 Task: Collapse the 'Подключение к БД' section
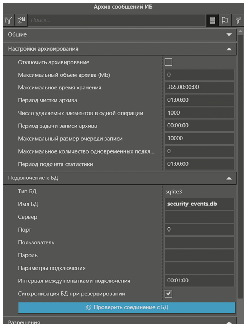click(229, 178)
